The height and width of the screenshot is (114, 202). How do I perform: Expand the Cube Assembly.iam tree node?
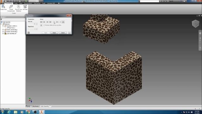coord(3,34)
